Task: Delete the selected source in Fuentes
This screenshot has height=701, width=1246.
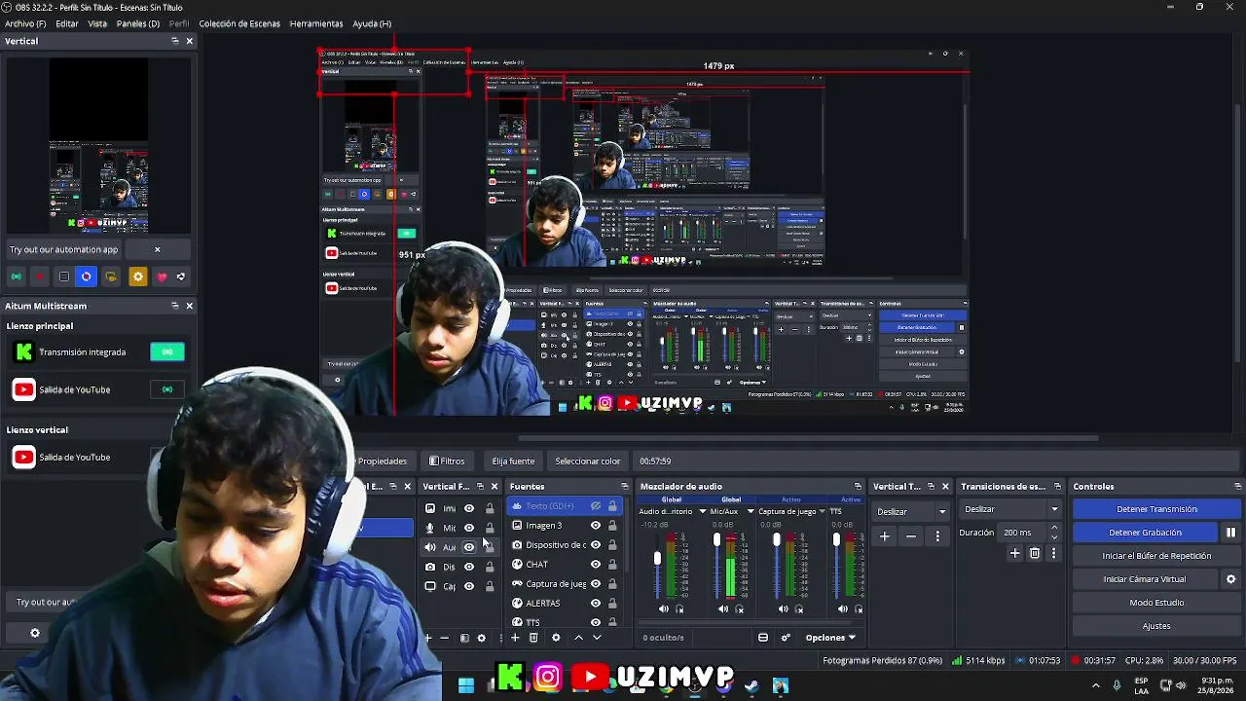Action: click(x=533, y=638)
